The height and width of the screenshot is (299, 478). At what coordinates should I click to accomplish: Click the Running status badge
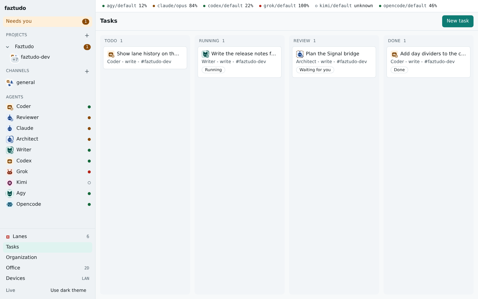click(x=213, y=70)
